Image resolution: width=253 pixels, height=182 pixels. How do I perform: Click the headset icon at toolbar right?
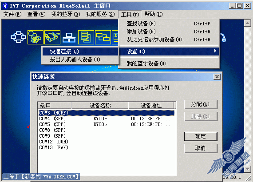click(223, 38)
